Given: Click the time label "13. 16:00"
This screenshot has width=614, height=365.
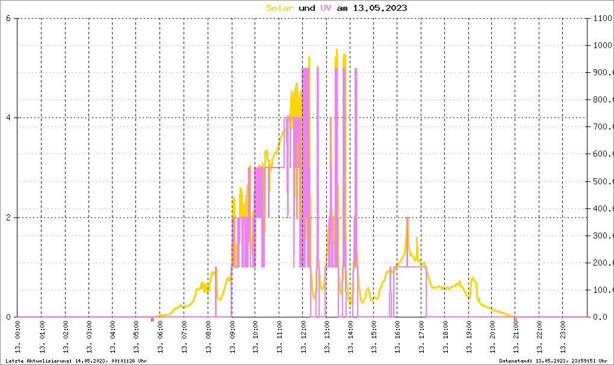Looking at the screenshot, I should click(x=397, y=337).
